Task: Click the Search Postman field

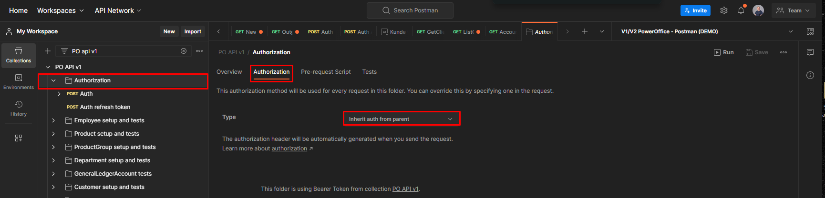Action: pos(410,10)
